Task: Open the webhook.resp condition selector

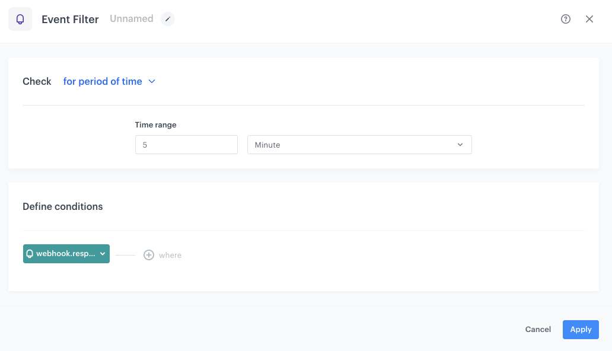Action: point(66,253)
